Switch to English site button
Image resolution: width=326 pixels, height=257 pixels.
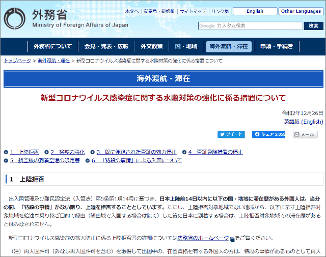255,11
